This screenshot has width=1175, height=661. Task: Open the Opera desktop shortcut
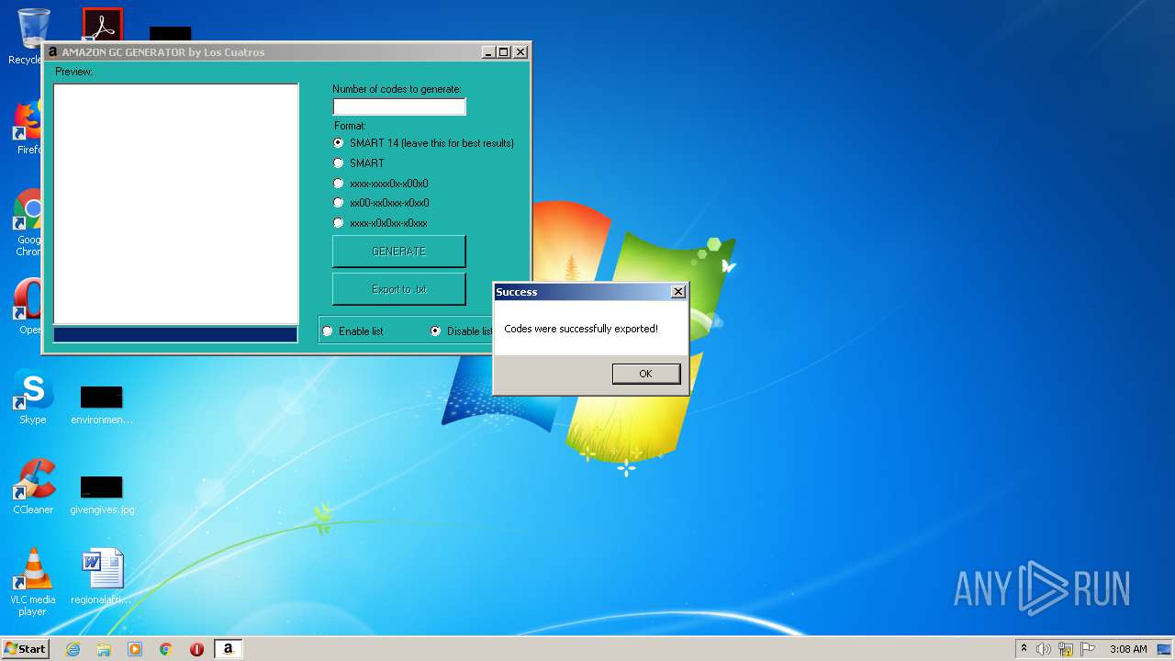pos(28,308)
